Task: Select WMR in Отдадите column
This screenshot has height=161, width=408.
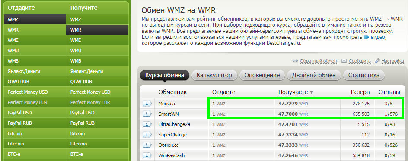Action: (35, 30)
